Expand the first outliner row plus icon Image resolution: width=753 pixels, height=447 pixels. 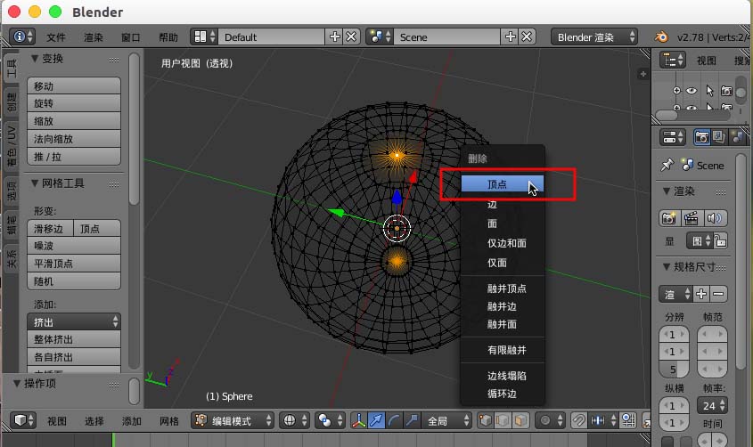[x=676, y=90]
